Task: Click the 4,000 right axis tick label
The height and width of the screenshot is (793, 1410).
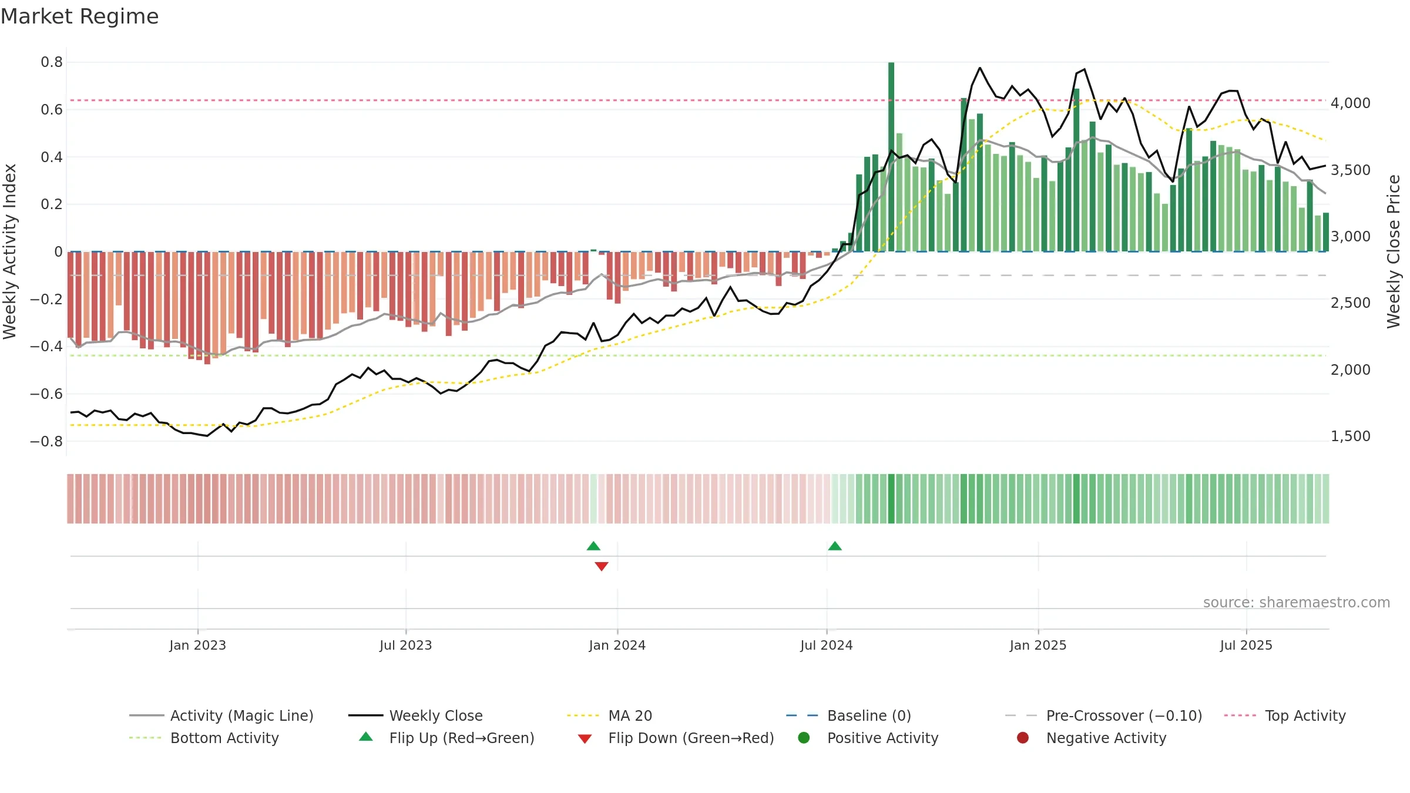Action: (x=1351, y=103)
